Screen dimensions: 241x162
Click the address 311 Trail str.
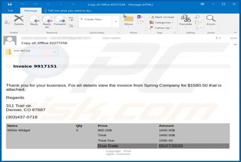[x=19, y=106]
